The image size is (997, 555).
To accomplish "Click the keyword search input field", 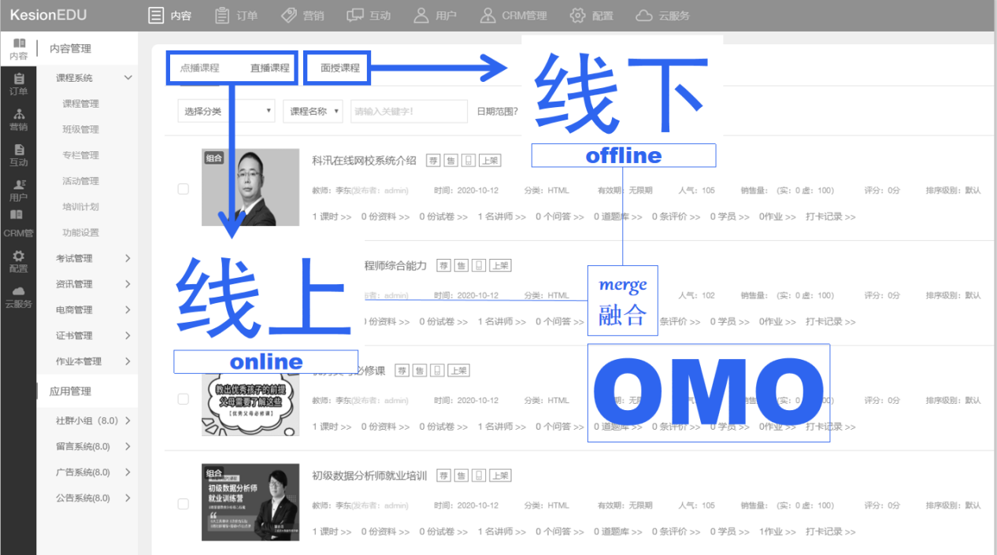I will point(409,112).
